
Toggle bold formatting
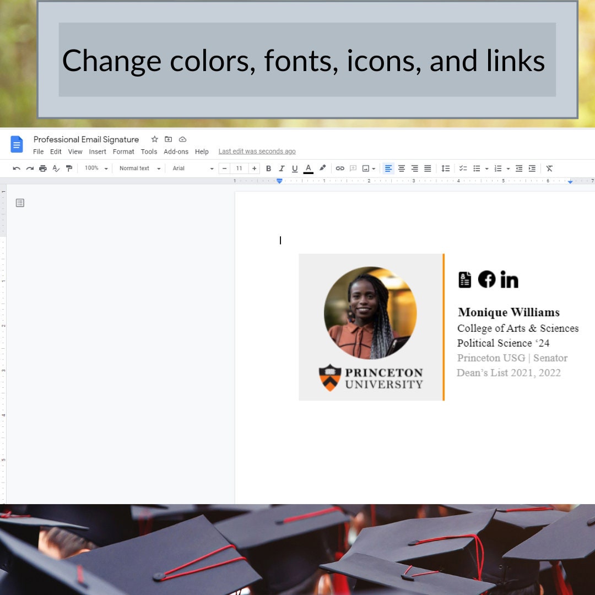click(x=268, y=169)
